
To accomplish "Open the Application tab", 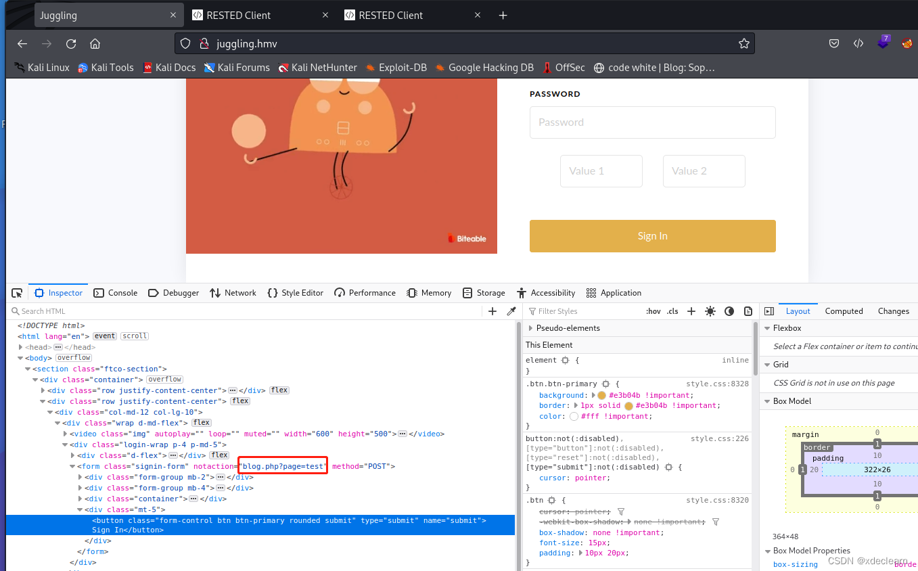I will (614, 293).
